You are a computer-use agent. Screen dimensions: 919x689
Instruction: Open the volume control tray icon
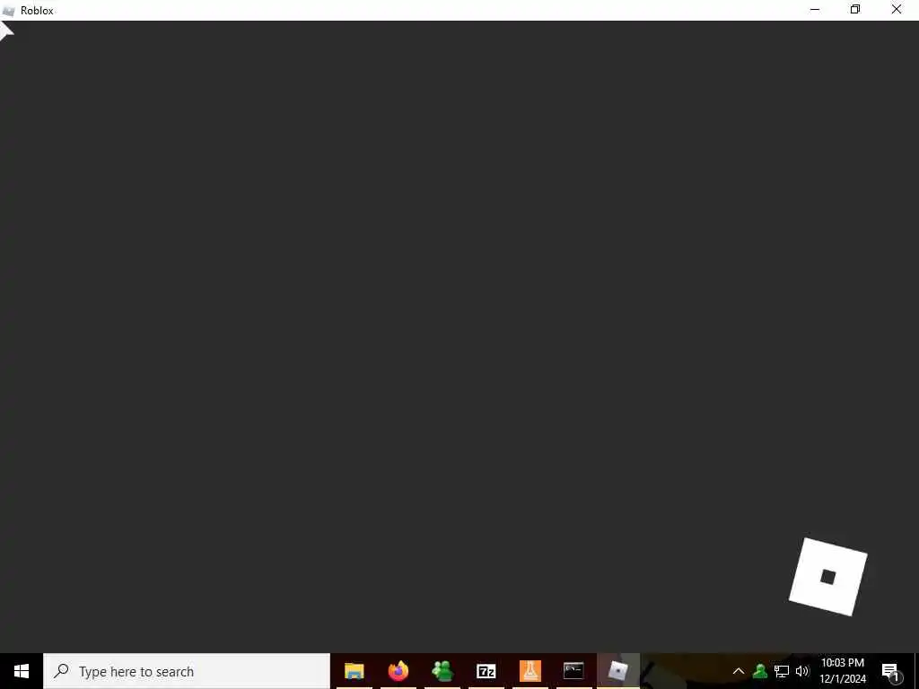pos(802,671)
